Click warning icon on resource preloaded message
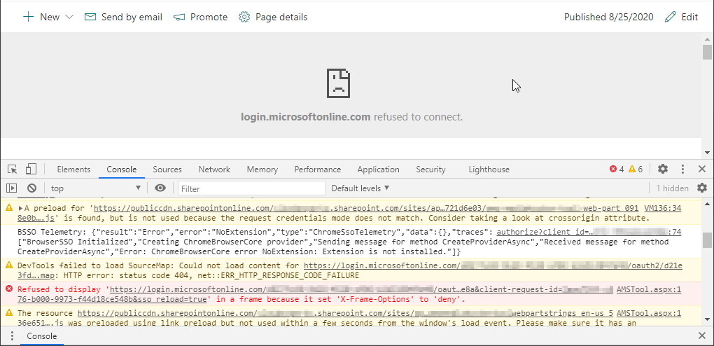Viewport: 714px width, 346px height. pos(8,312)
